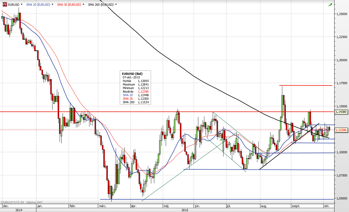The image size is (349, 212).
Task: Click the 'Nyitás' value 1,12695
Action: (x=143, y=81)
